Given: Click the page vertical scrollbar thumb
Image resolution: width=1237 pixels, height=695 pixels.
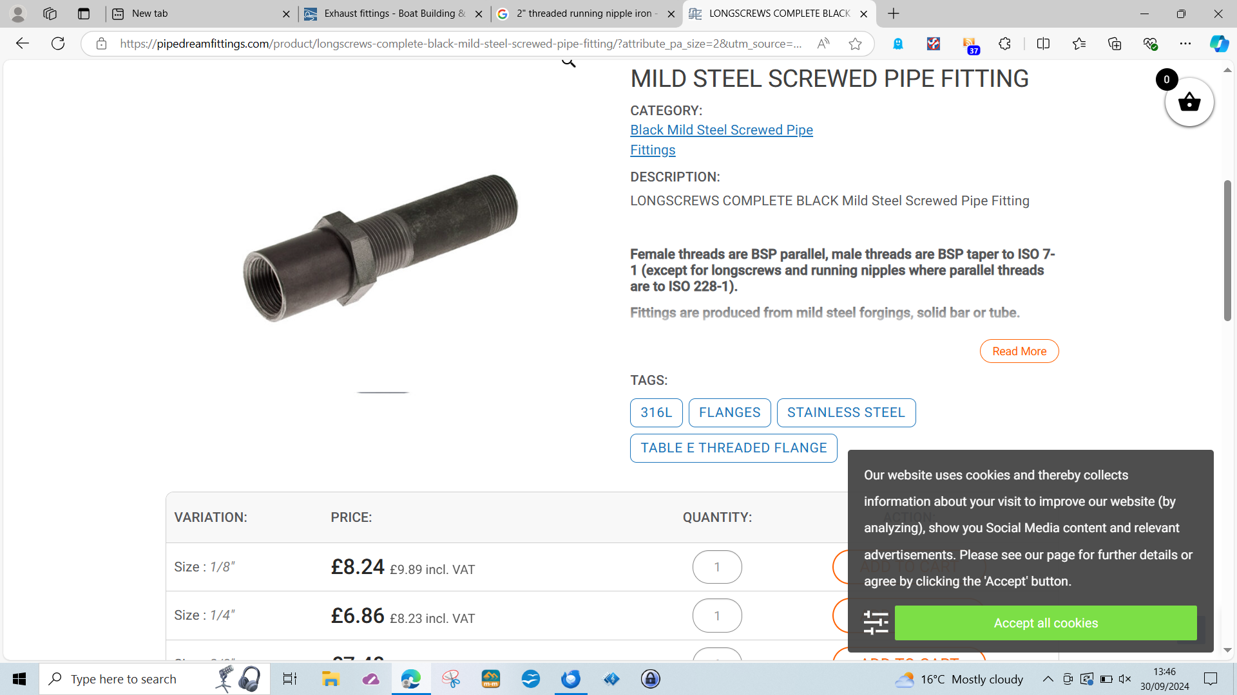Looking at the screenshot, I should pyautogui.click(x=1227, y=251).
